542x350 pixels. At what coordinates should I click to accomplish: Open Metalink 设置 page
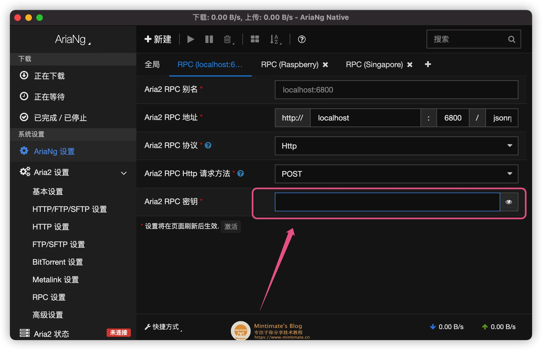pos(56,280)
